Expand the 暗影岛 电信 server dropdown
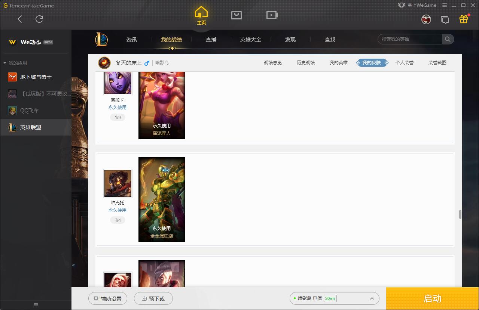 335,298
